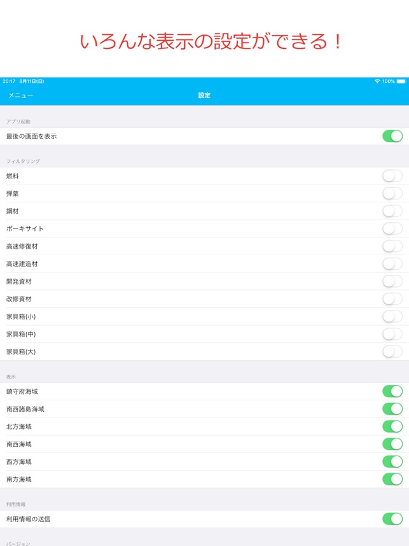Tap the 設定 title in navigation bar

[x=204, y=95]
